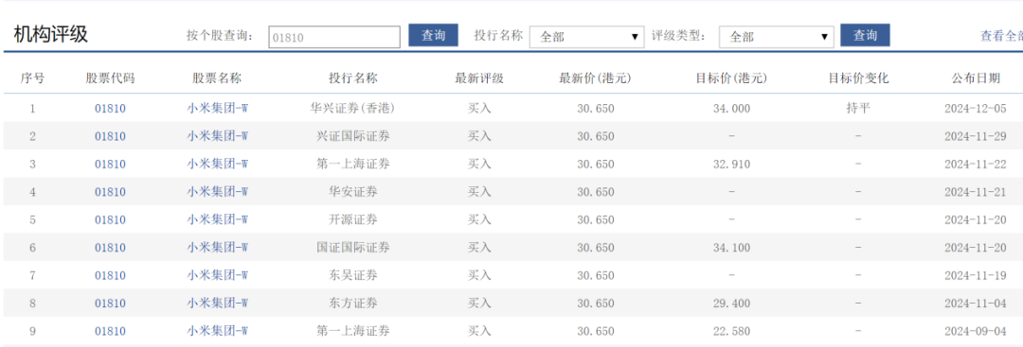Open 小米集团-W link in row 9

[217, 331]
